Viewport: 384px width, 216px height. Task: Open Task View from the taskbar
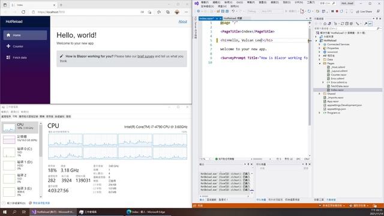(x=24, y=212)
